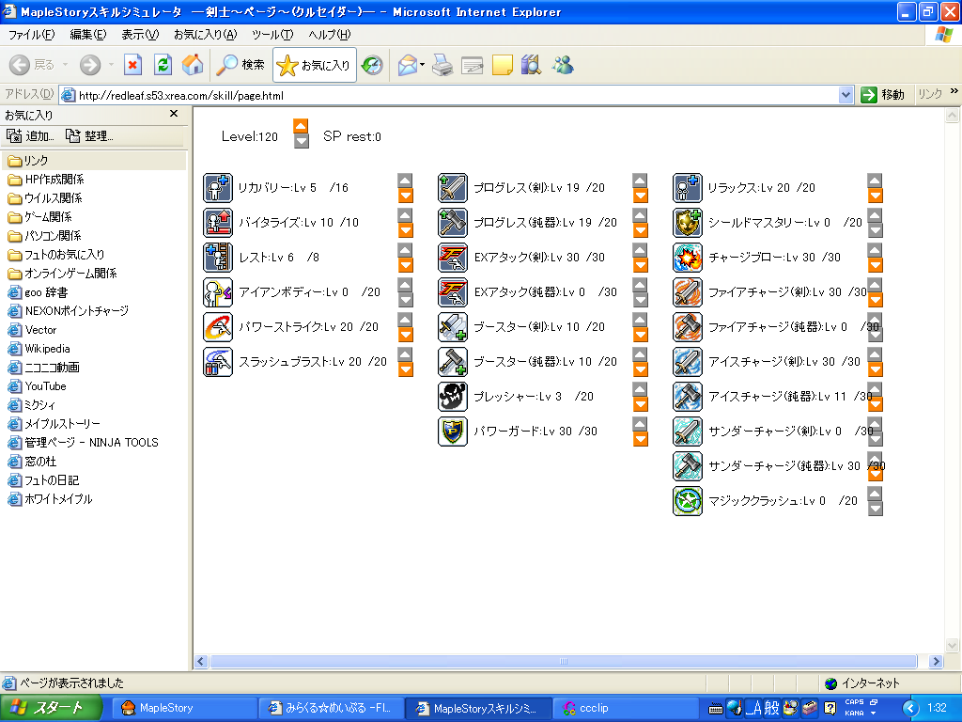
Task: Click the リカバリー skill icon
Action: tap(218, 188)
